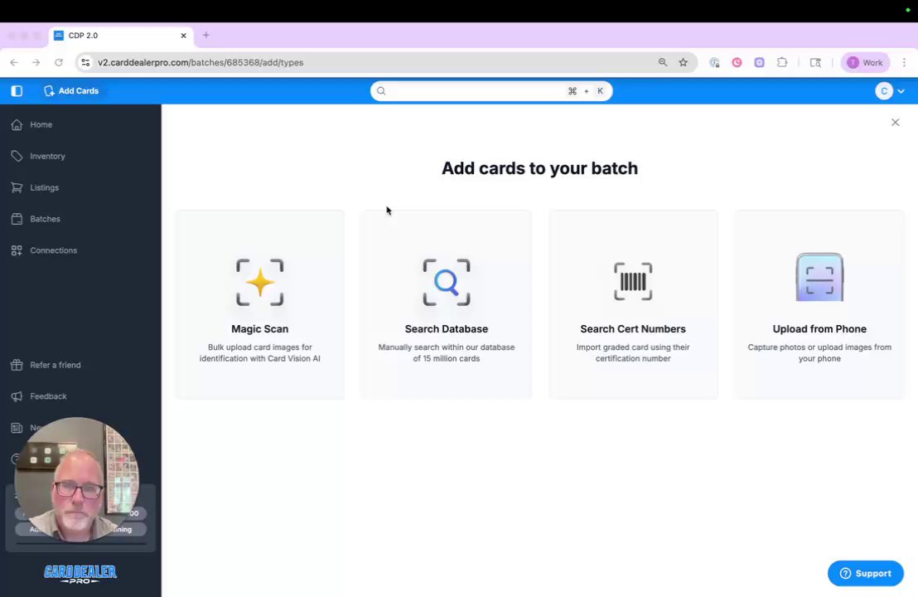Click the browser back arrow
This screenshot has width=918, height=597.
point(14,63)
